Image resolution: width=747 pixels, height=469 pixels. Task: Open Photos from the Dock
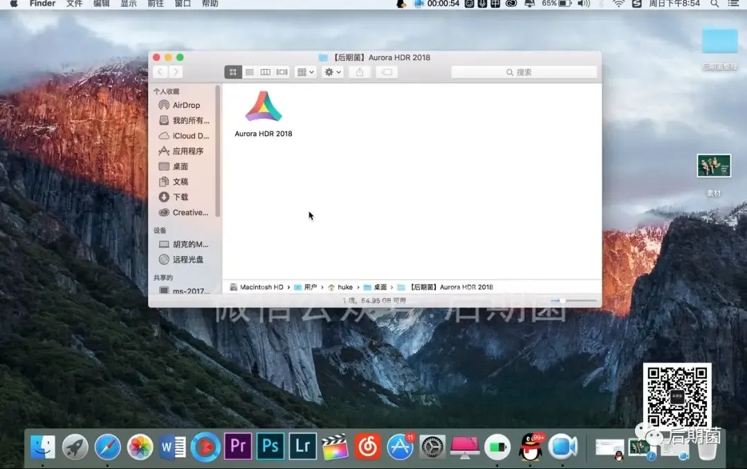[x=140, y=447]
